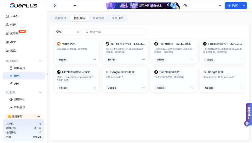Open the 云手机 cloud phone sidebar item

pos(14,16)
